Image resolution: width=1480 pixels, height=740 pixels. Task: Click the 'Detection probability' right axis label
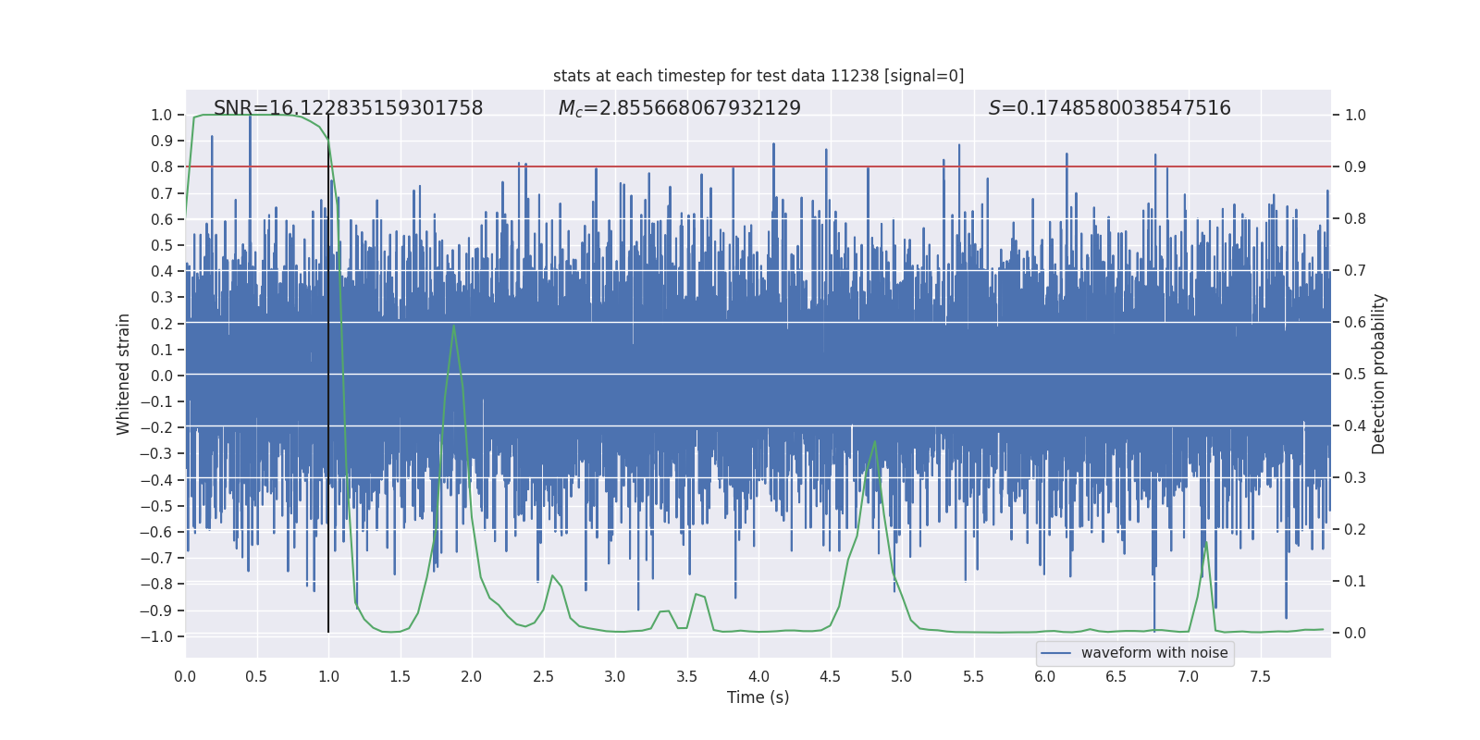pos(1379,374)
